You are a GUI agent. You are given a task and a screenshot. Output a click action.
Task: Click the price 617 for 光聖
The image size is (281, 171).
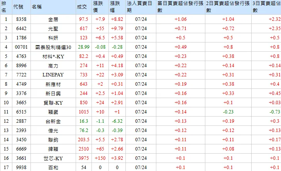pyautogui.click(x=84, y=29)
